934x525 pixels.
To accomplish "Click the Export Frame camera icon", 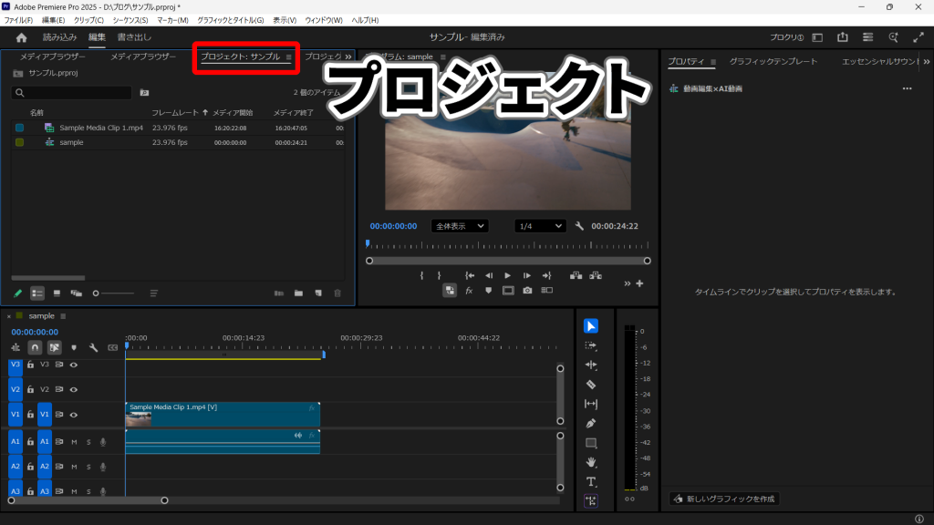I will point(527,291).
